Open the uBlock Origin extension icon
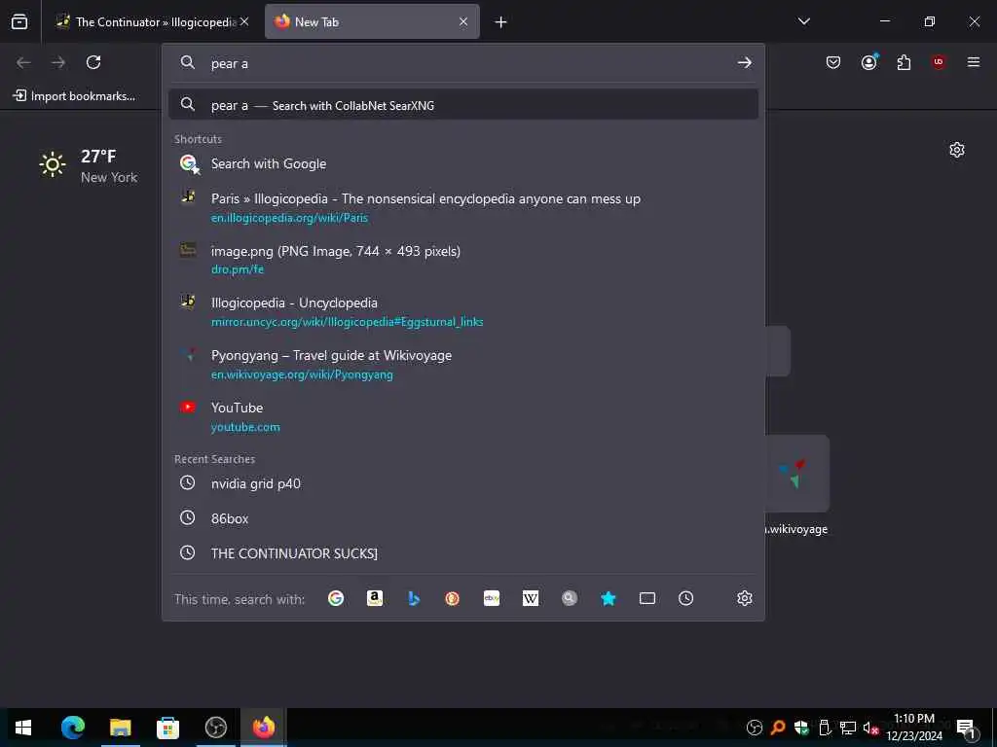The image size is (997, 747). (939, 62)
